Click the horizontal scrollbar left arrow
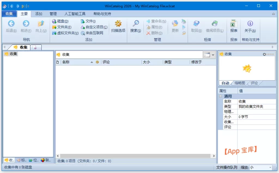The image size is (279, 173). (58, 156)
